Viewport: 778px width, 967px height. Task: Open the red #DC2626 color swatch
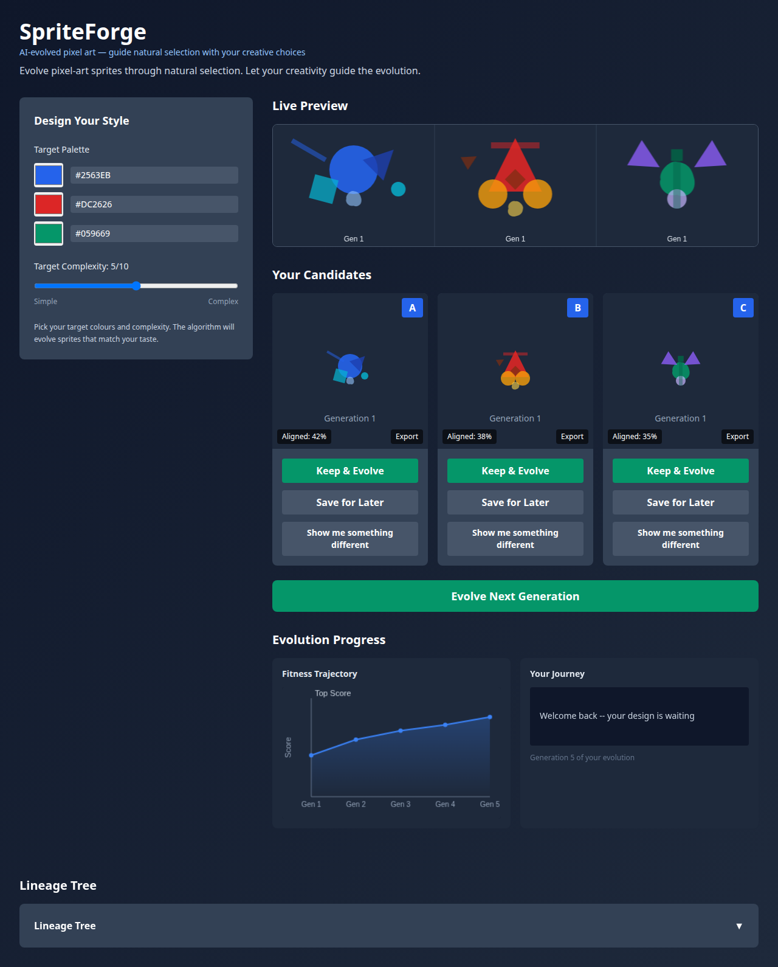click(49, 204)
